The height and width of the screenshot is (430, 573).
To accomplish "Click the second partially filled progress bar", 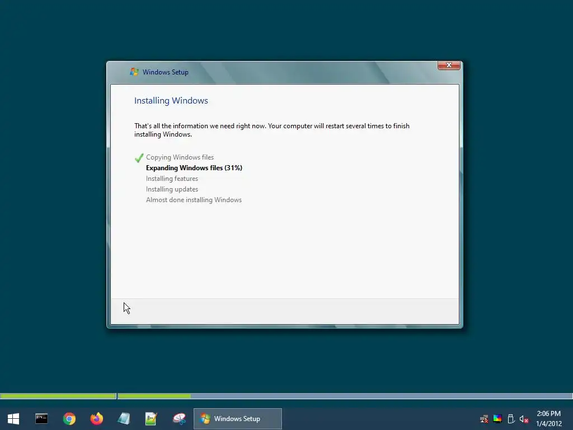I will click(x=345, y=396).
